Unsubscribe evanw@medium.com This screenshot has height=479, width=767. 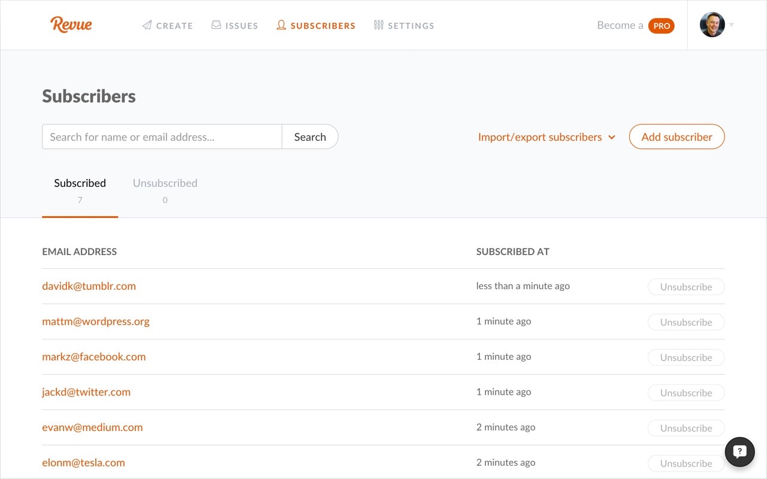[686, 428]
